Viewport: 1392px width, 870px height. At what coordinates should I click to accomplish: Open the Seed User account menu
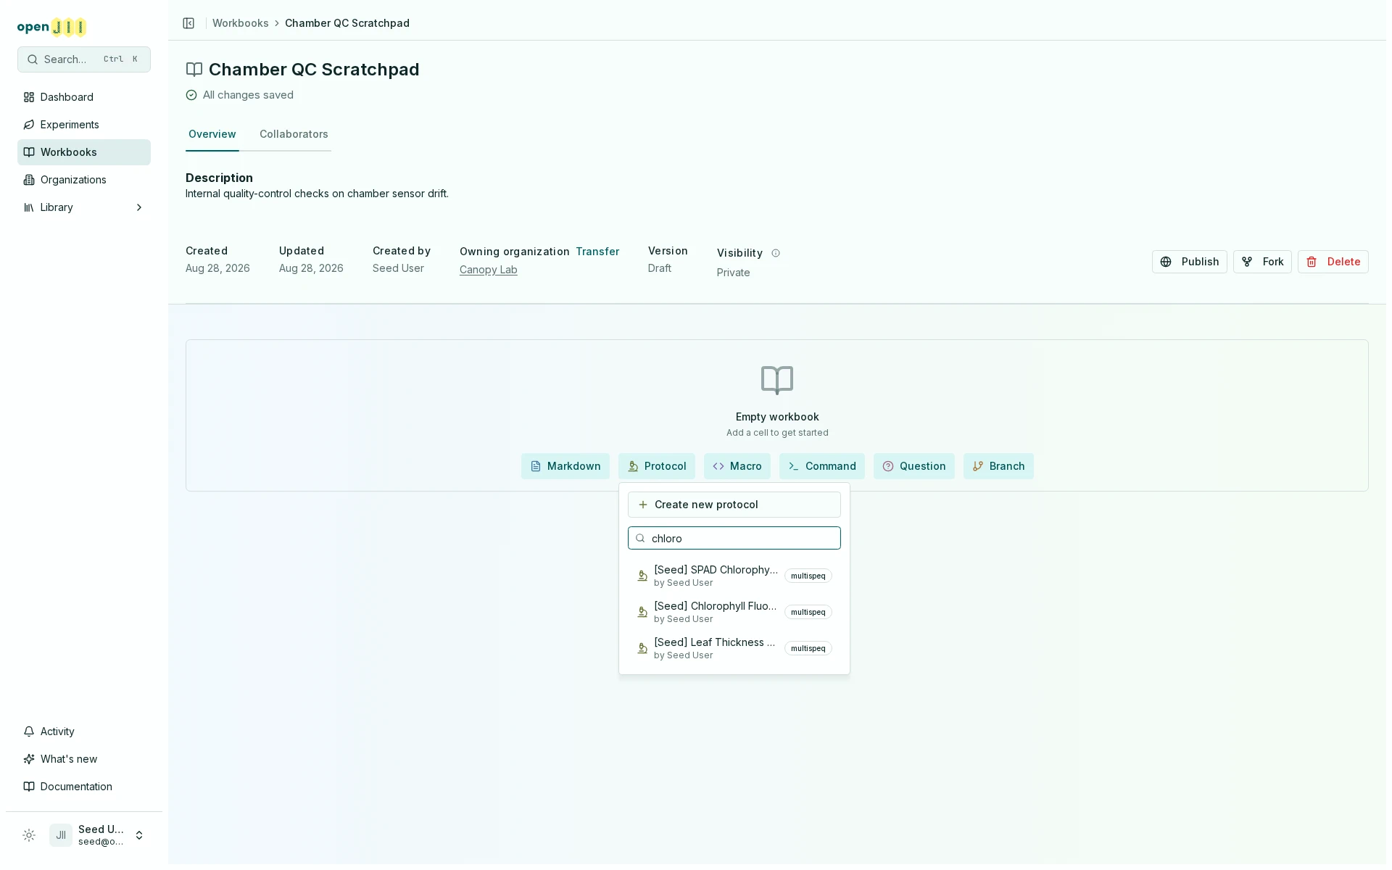pyautogui.click(x=99, y=835)
